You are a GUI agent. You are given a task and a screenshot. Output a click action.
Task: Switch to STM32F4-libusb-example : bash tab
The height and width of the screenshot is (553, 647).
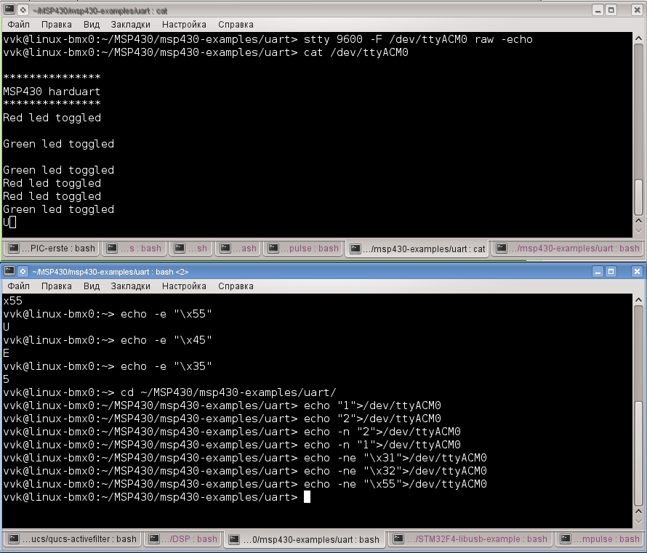pos(470,539)
